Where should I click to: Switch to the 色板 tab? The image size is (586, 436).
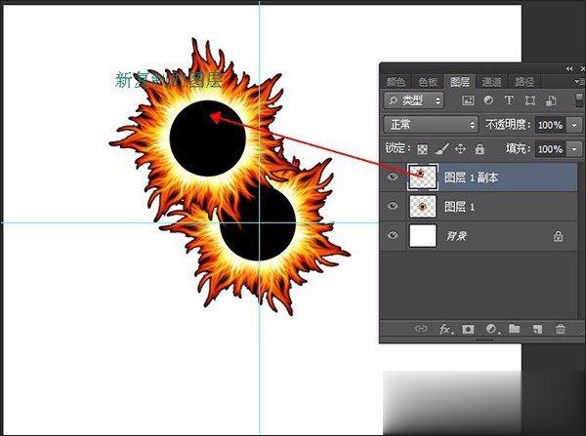428,81
